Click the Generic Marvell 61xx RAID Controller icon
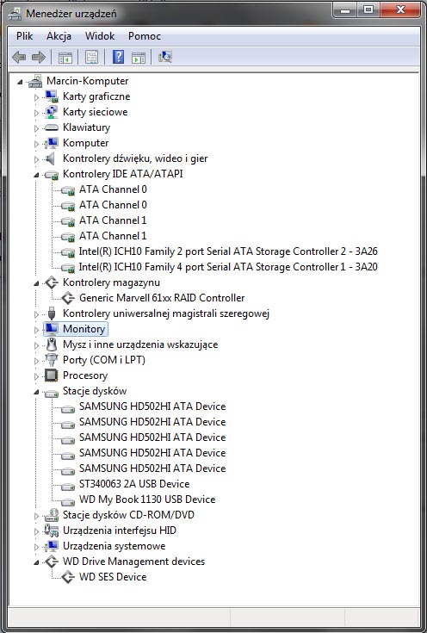 tap(68, 298)
